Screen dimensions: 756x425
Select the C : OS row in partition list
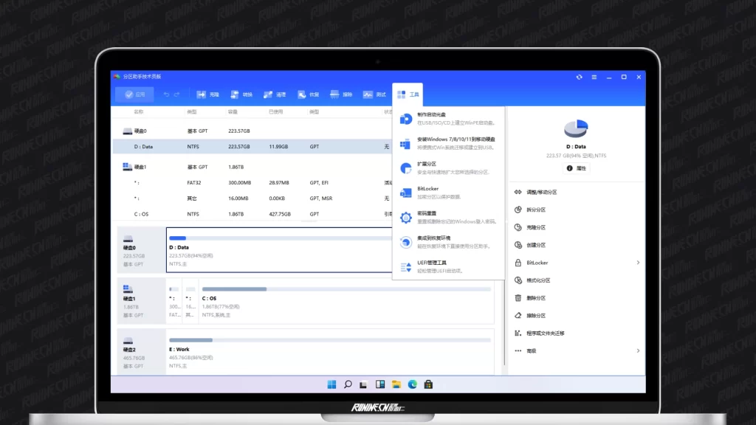(251, 214)
